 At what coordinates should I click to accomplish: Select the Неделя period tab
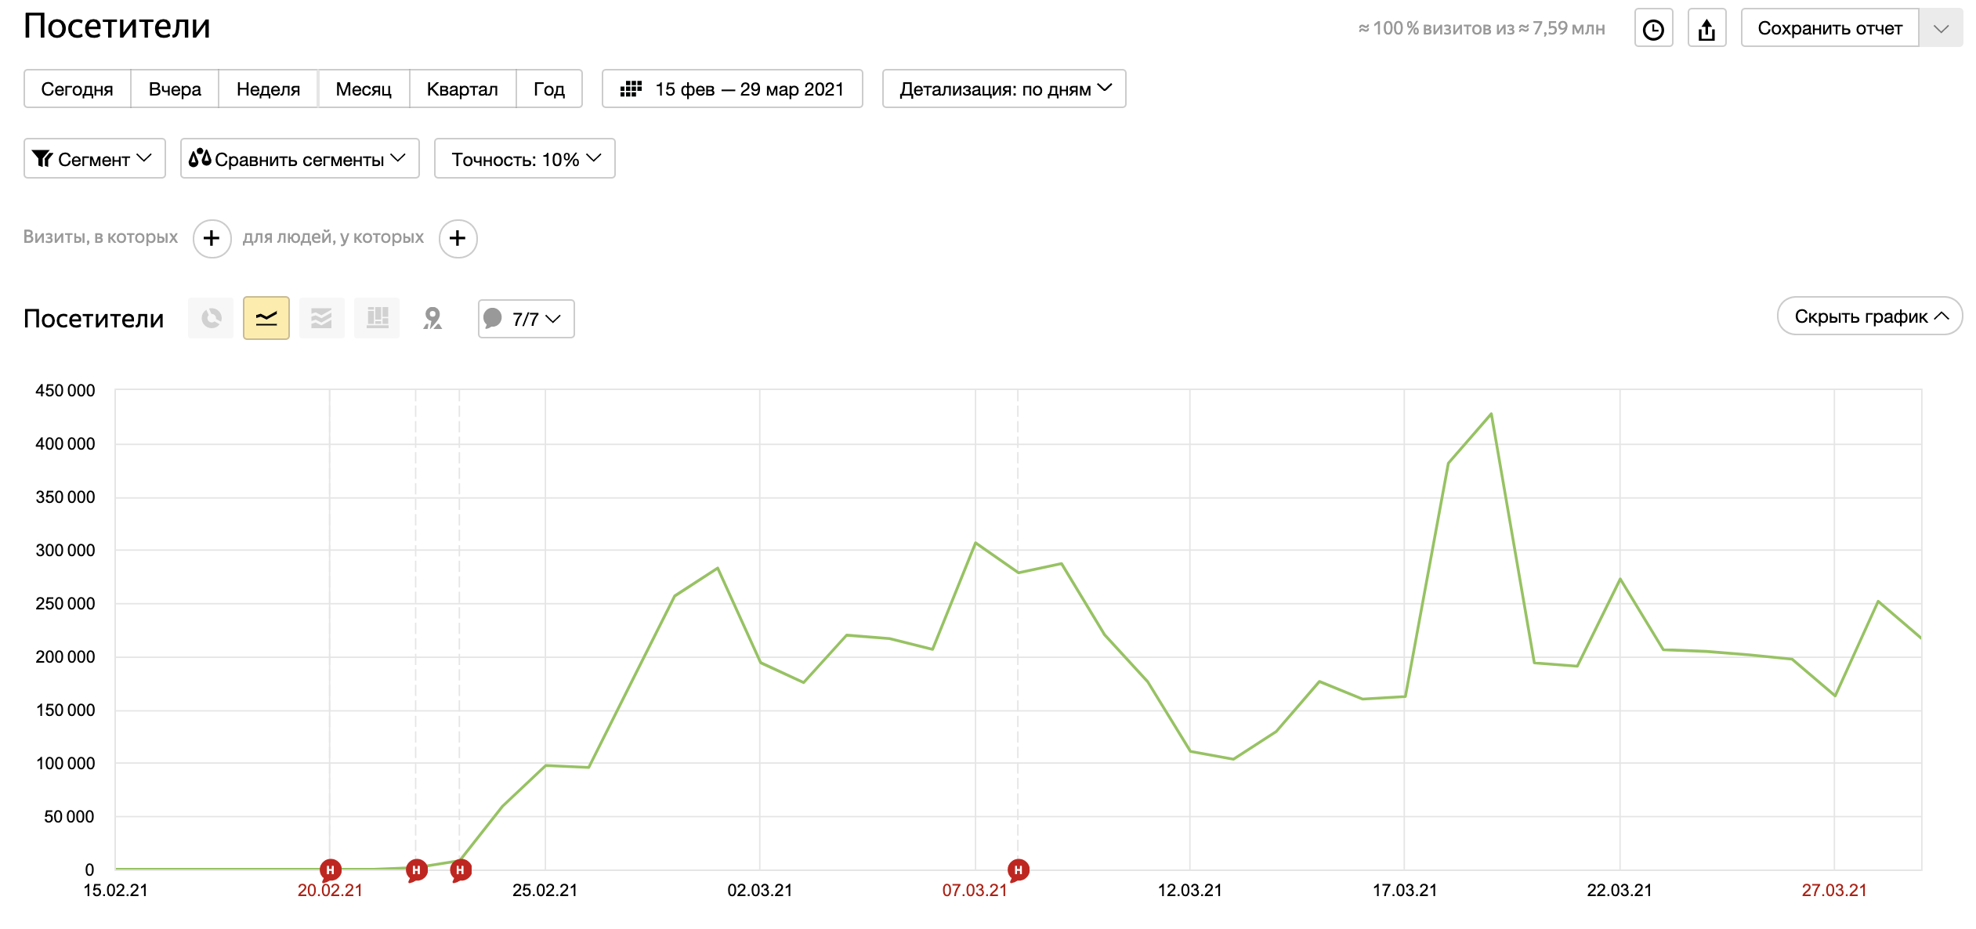click(268, 89)
